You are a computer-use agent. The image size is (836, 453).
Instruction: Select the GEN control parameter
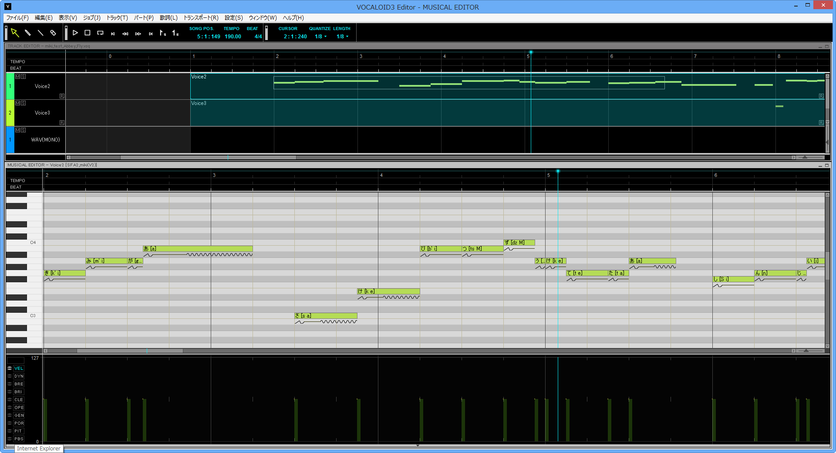pos(19,416)
